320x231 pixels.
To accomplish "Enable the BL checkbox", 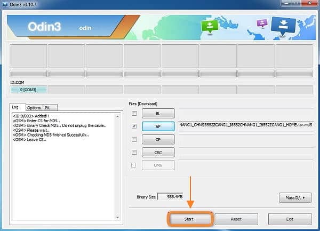I will click(134, 113).
